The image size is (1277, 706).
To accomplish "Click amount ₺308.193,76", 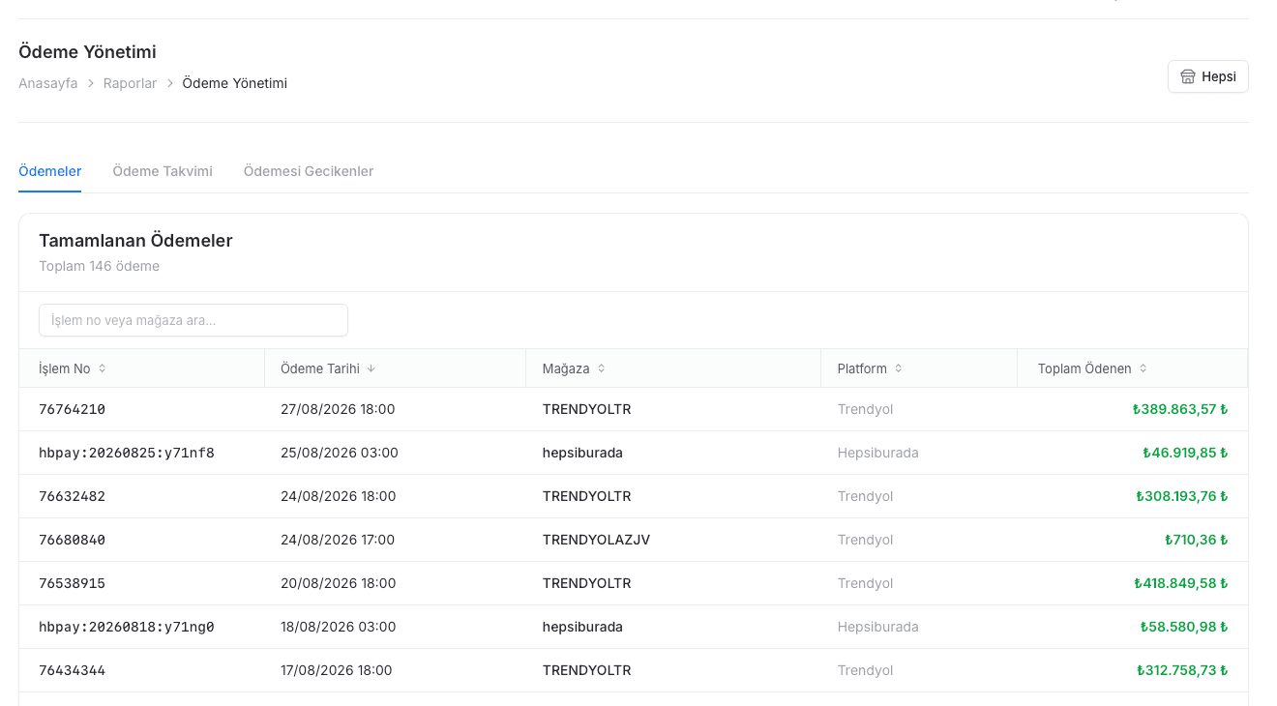I will (x=1182, y=496).
